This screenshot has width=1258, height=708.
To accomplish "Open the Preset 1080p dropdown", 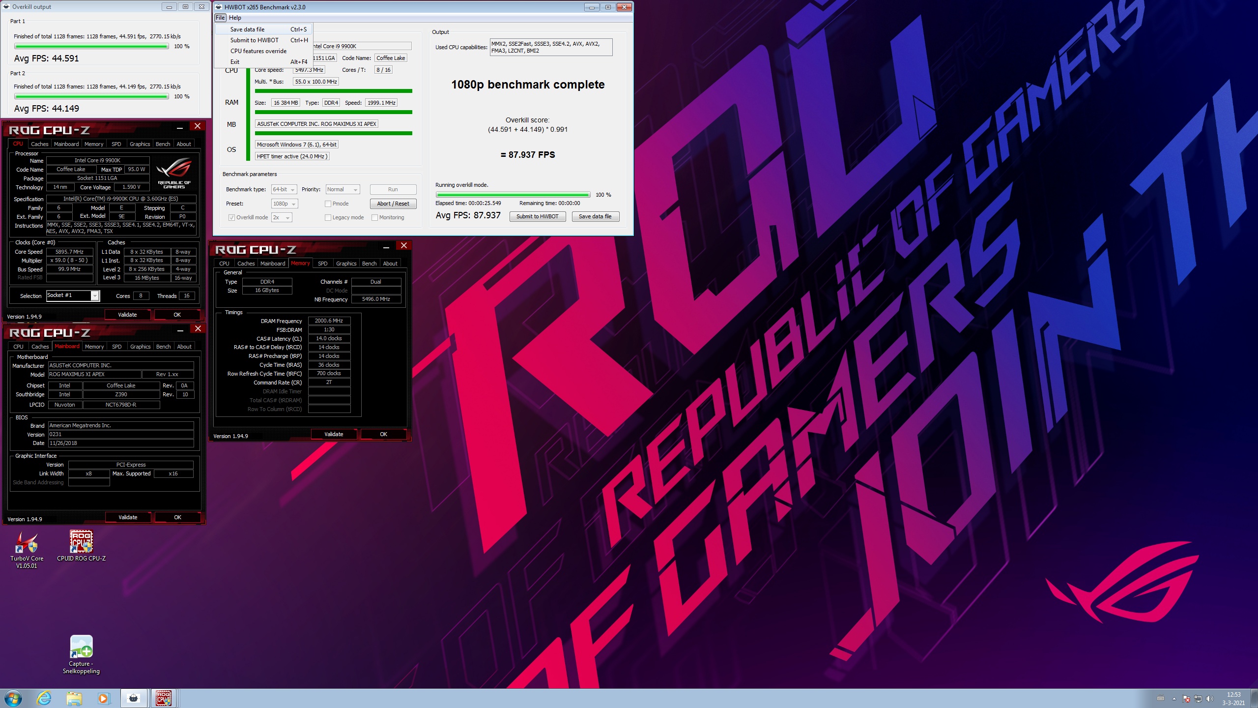I will (x=285, y=204).
